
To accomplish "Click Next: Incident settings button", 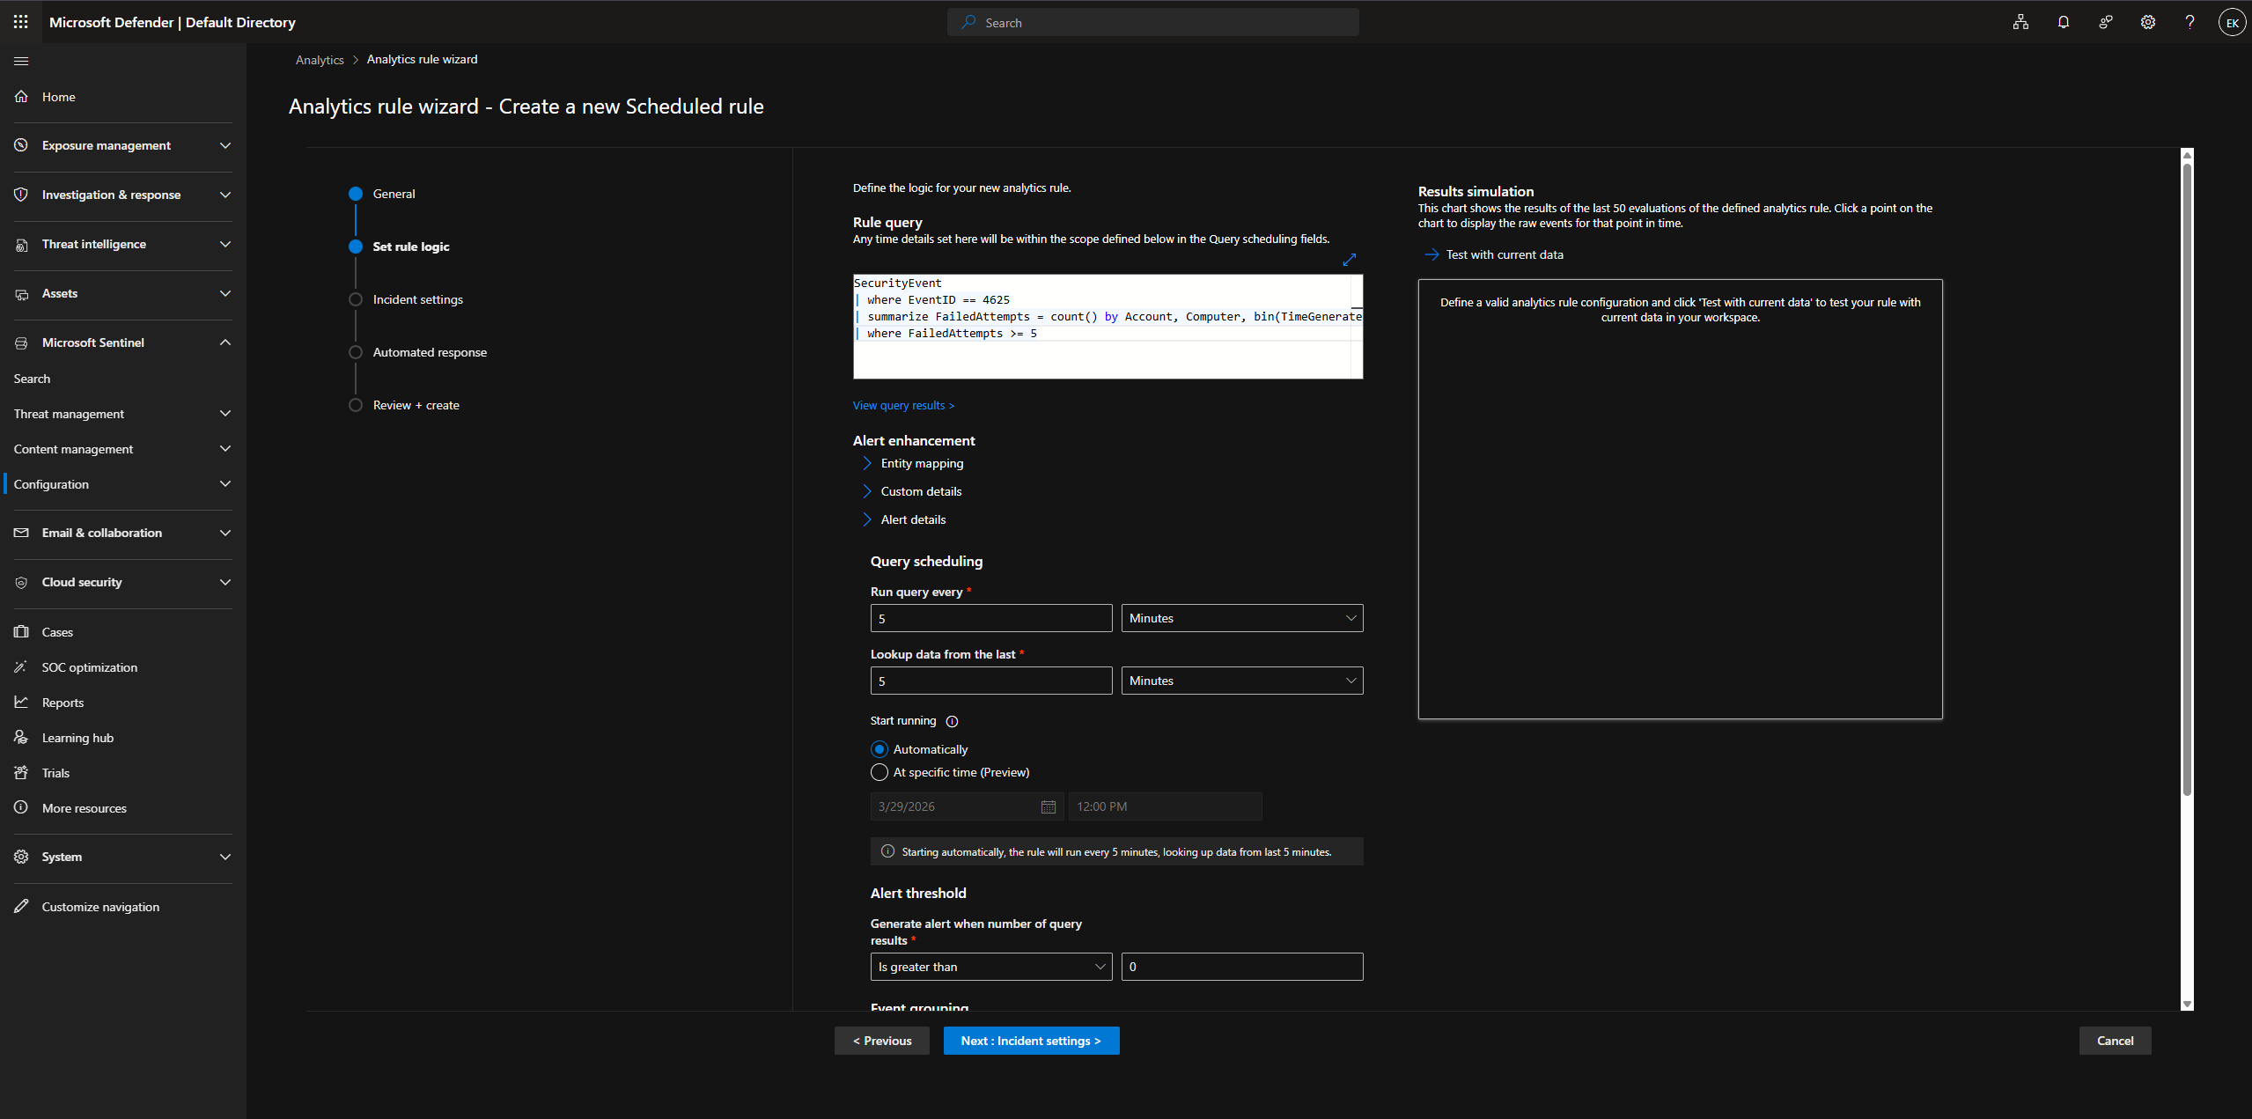I will pos(1031,1041).
